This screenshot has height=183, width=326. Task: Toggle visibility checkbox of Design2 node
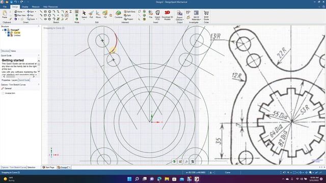click(x=6, y=30)
